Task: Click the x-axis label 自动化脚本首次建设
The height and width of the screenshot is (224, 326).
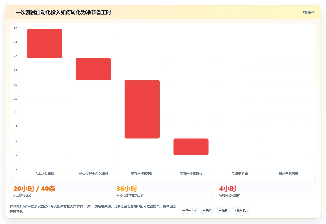Action: click(x=93, y=173)
